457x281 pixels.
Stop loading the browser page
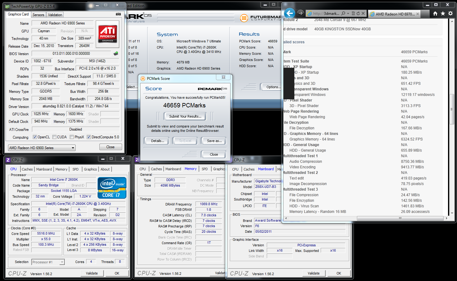pos(363,14)
